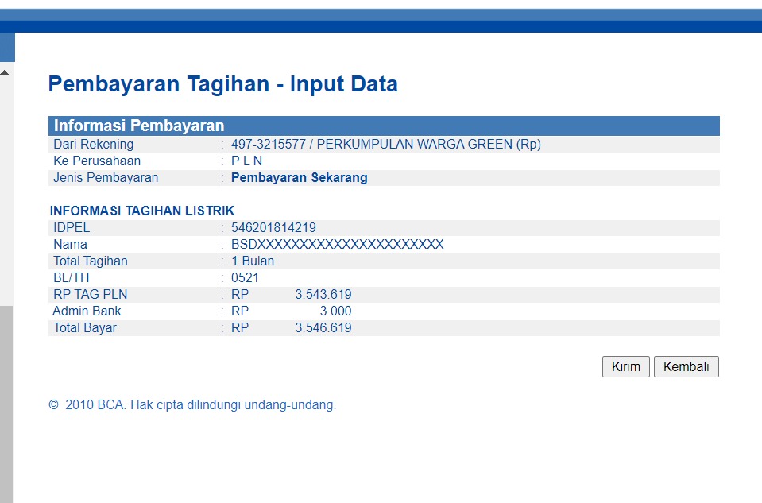Click the Kirim button
762x503 pixels.
(625, 367)
